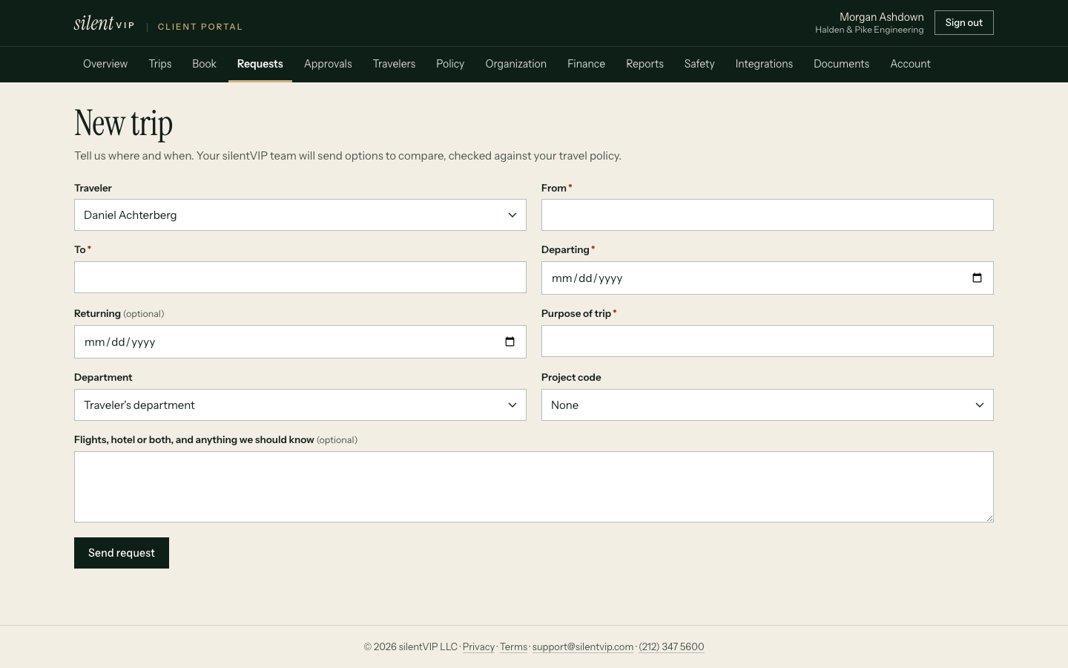
Task: Open the Documents tab
Action: point(841,64)
